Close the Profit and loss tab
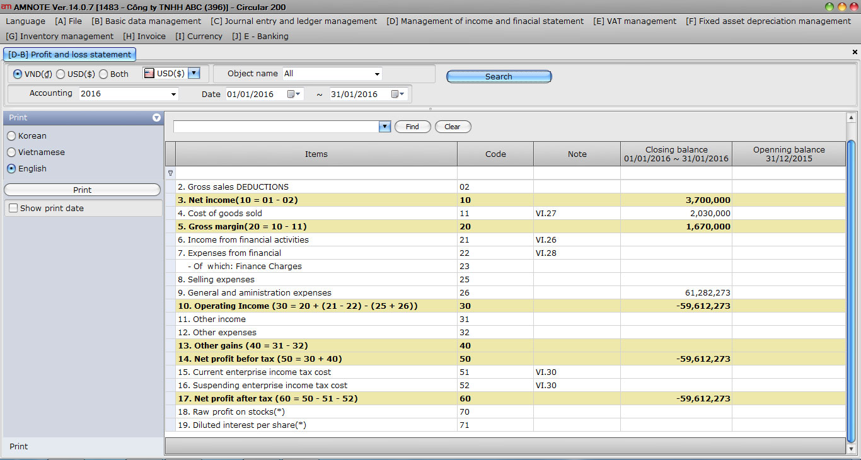 pos(855,52)
